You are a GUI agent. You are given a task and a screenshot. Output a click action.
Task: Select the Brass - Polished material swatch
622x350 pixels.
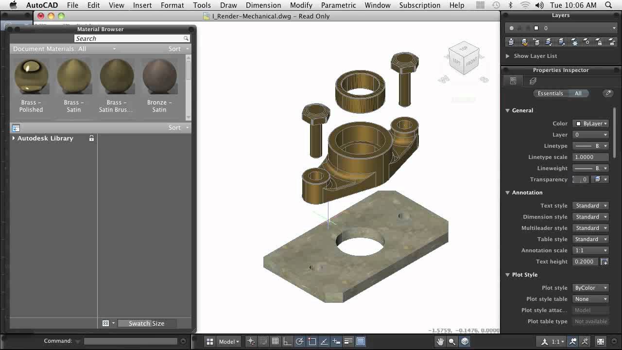coord(31,86)
